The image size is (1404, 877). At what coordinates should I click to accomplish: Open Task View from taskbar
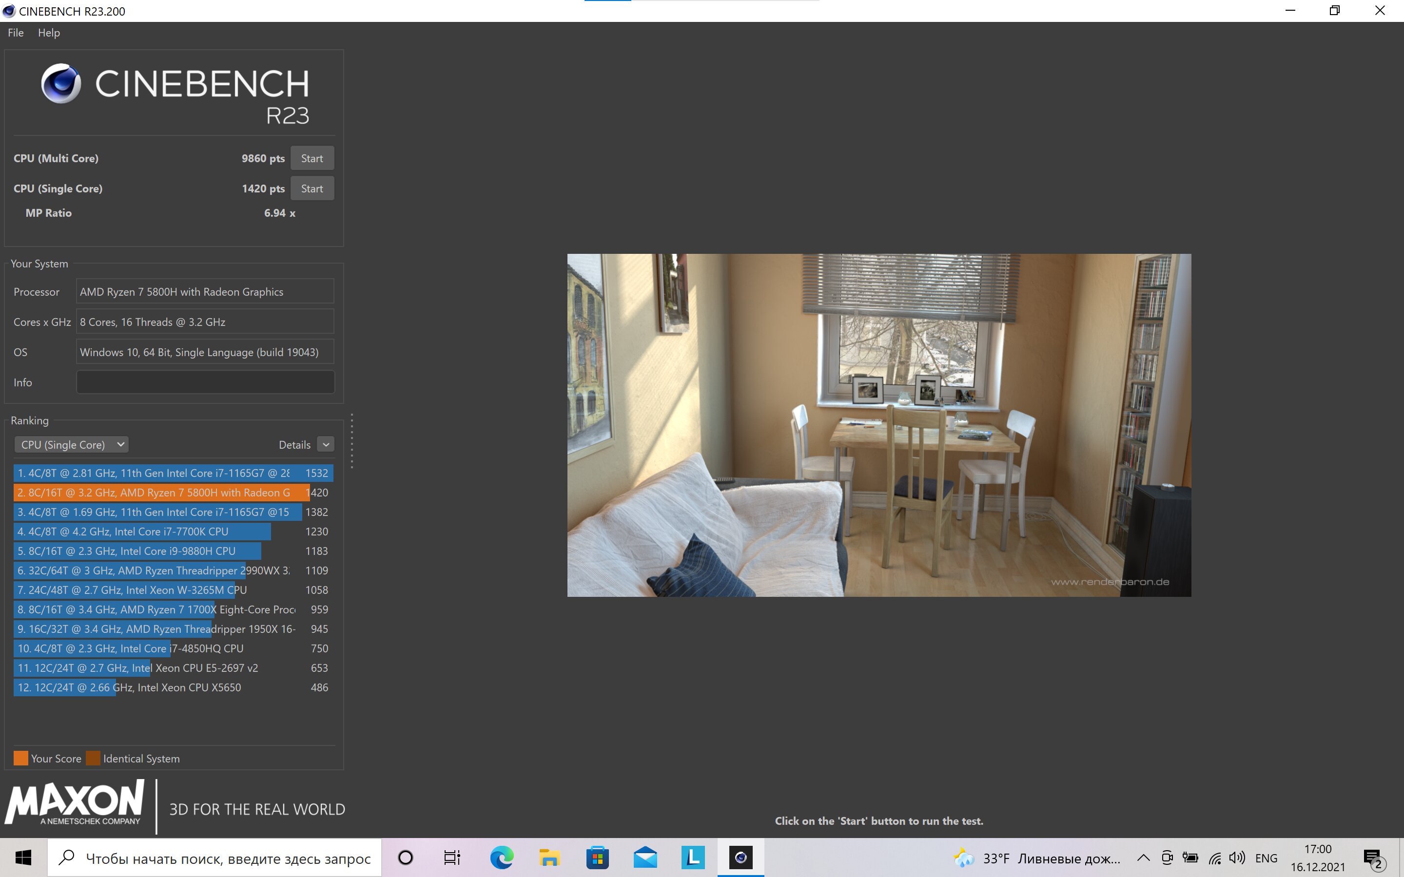click(x=452, y=858)
